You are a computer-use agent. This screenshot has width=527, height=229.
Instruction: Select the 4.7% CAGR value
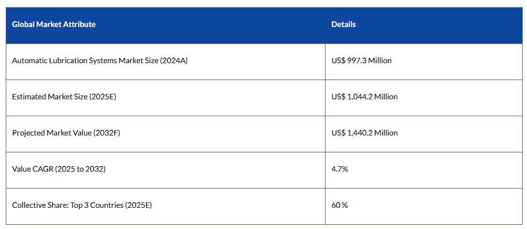[x=338, y=169]
